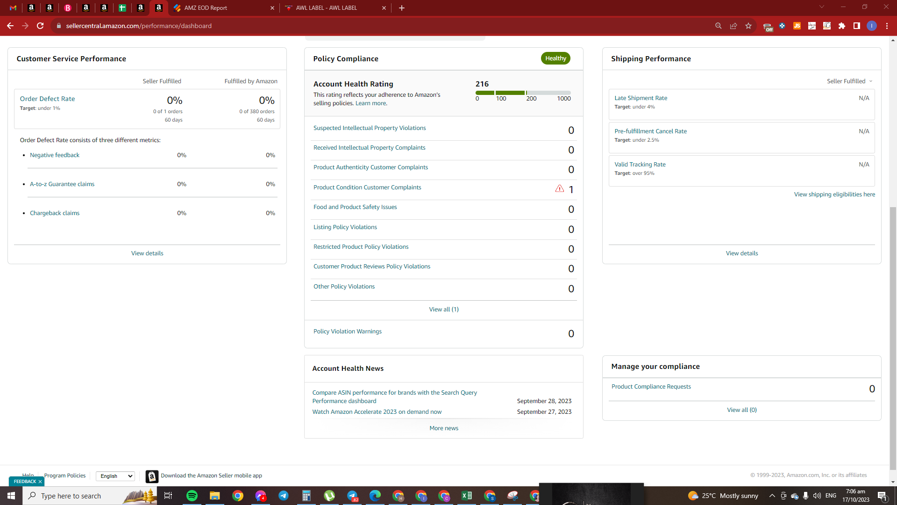This screenshot has width=897, height=505.
Task: Open the browser zoom control
Action: [x=719, y=26]
